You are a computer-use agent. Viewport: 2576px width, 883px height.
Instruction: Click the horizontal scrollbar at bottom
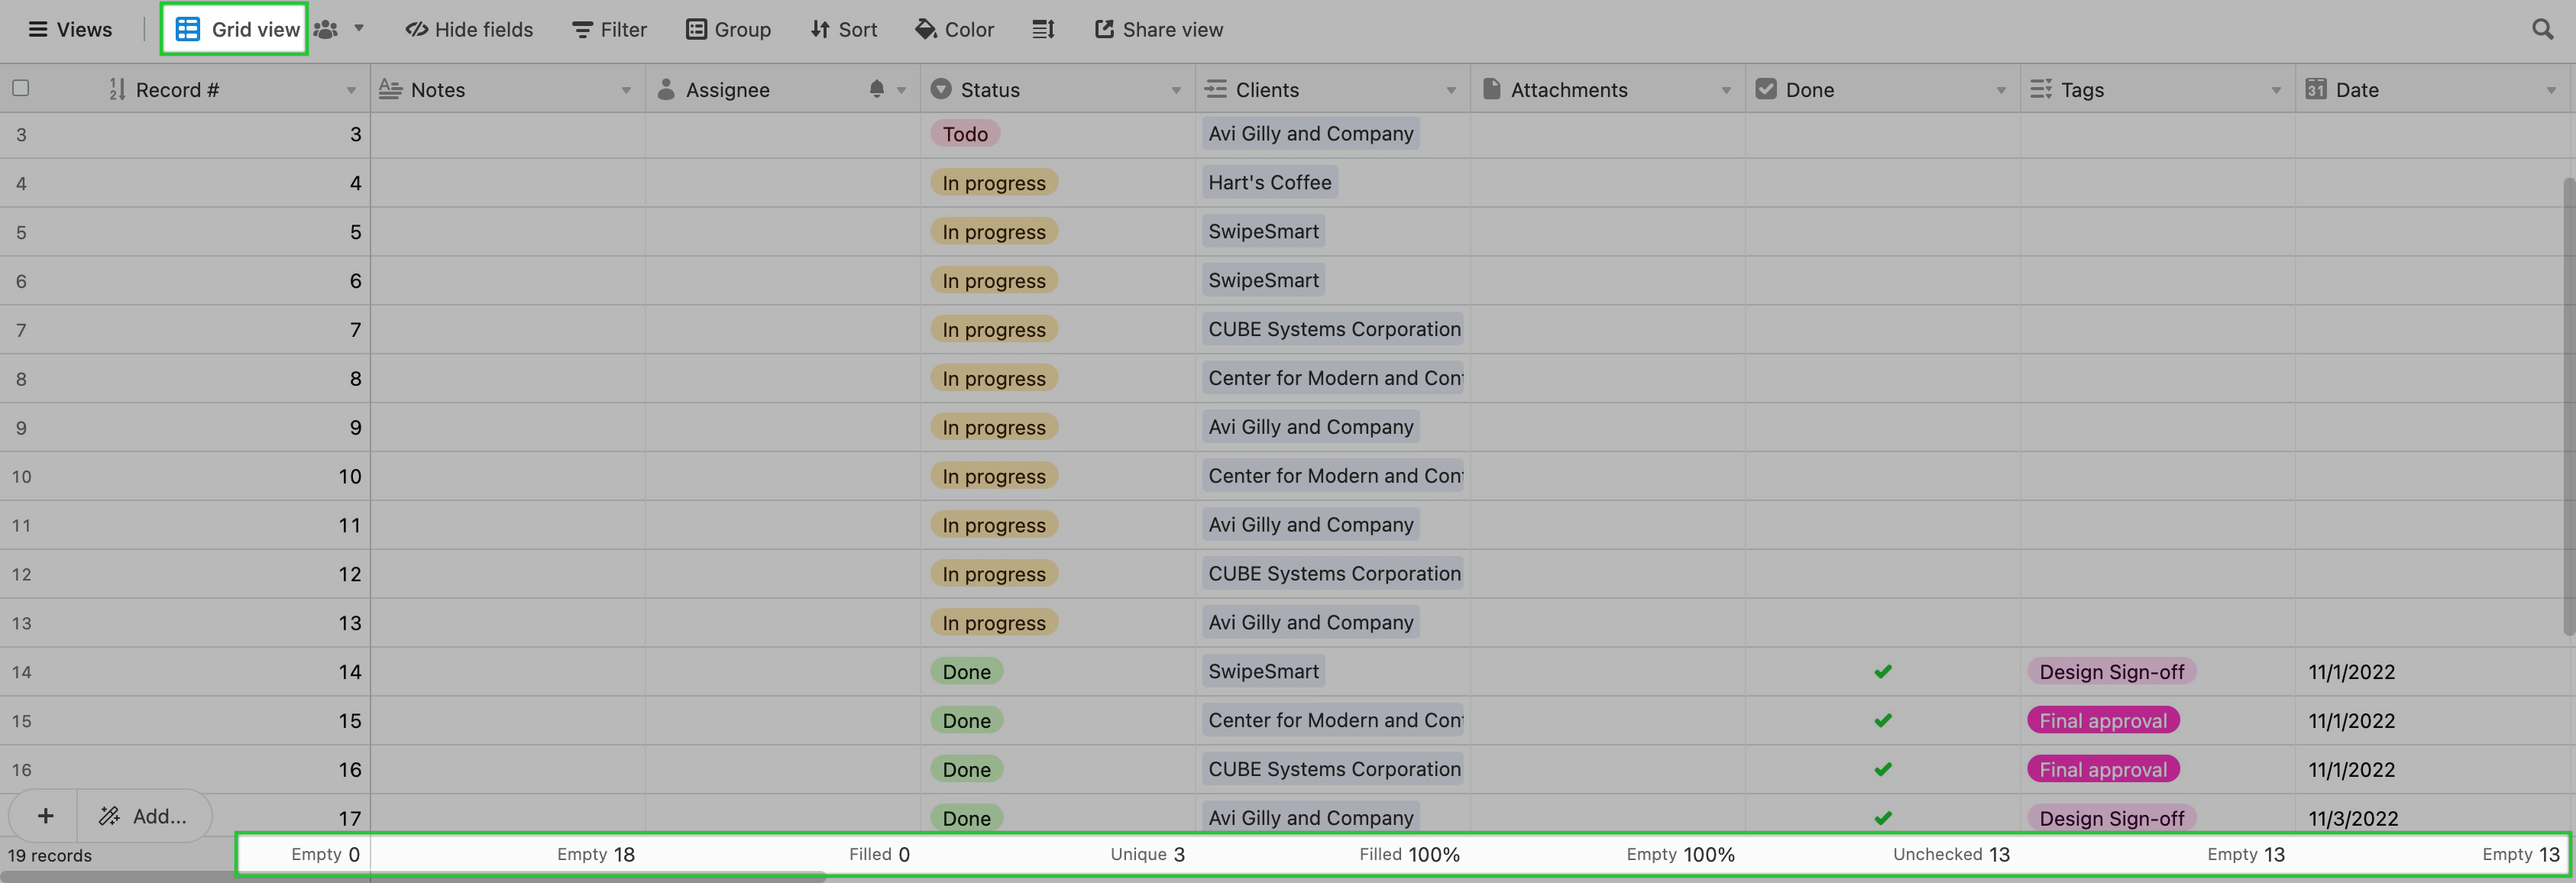[412, 877]
